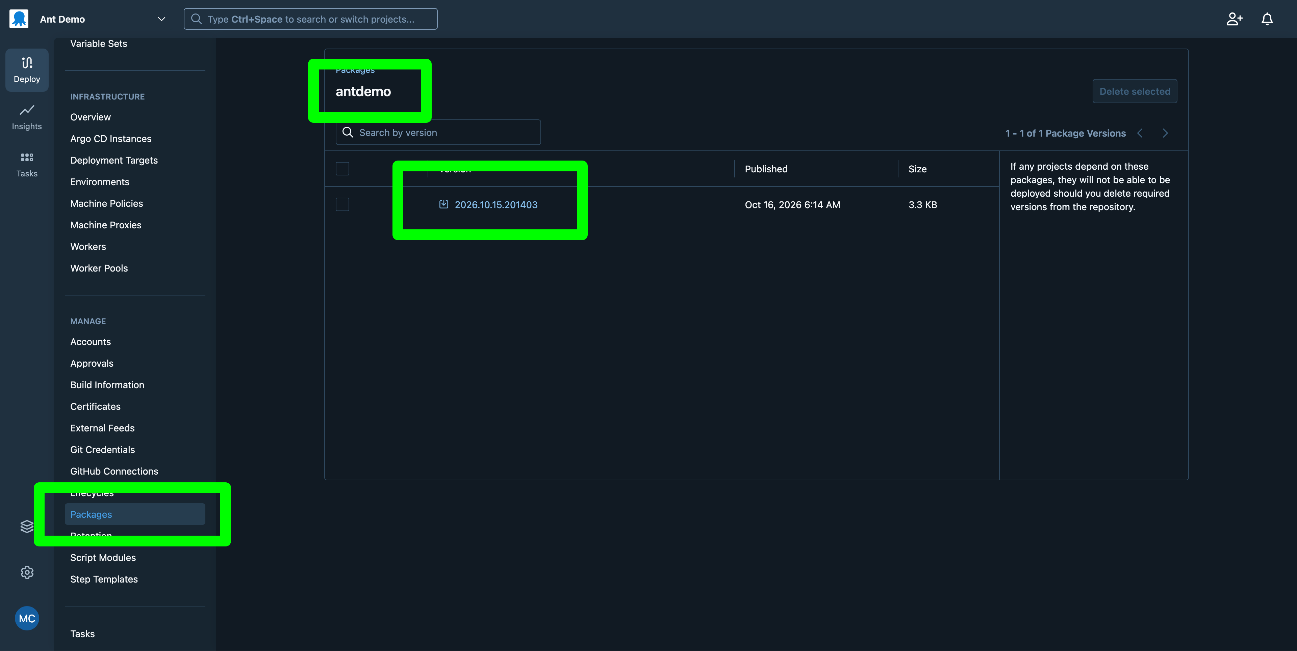Open Environments page
Screen dimensions: 1297x651
tap(100, 182)
